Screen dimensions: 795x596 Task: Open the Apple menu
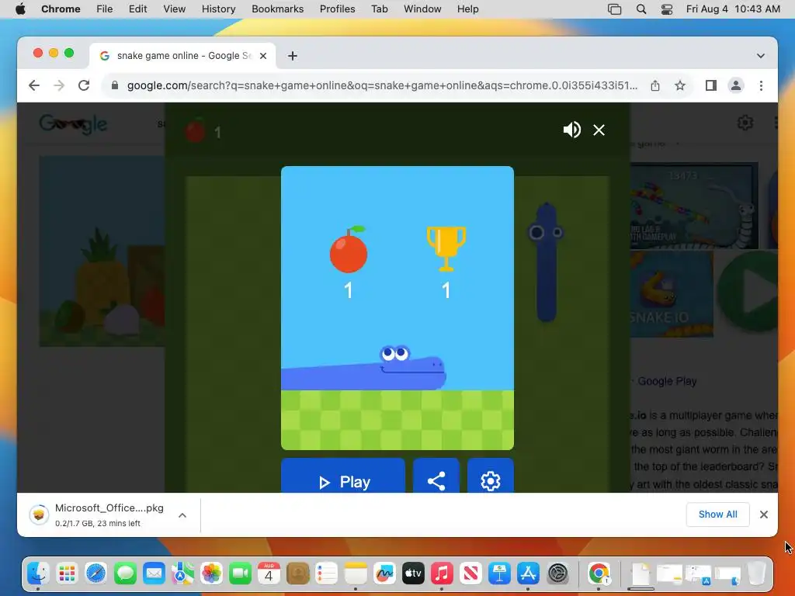(20, 9)
